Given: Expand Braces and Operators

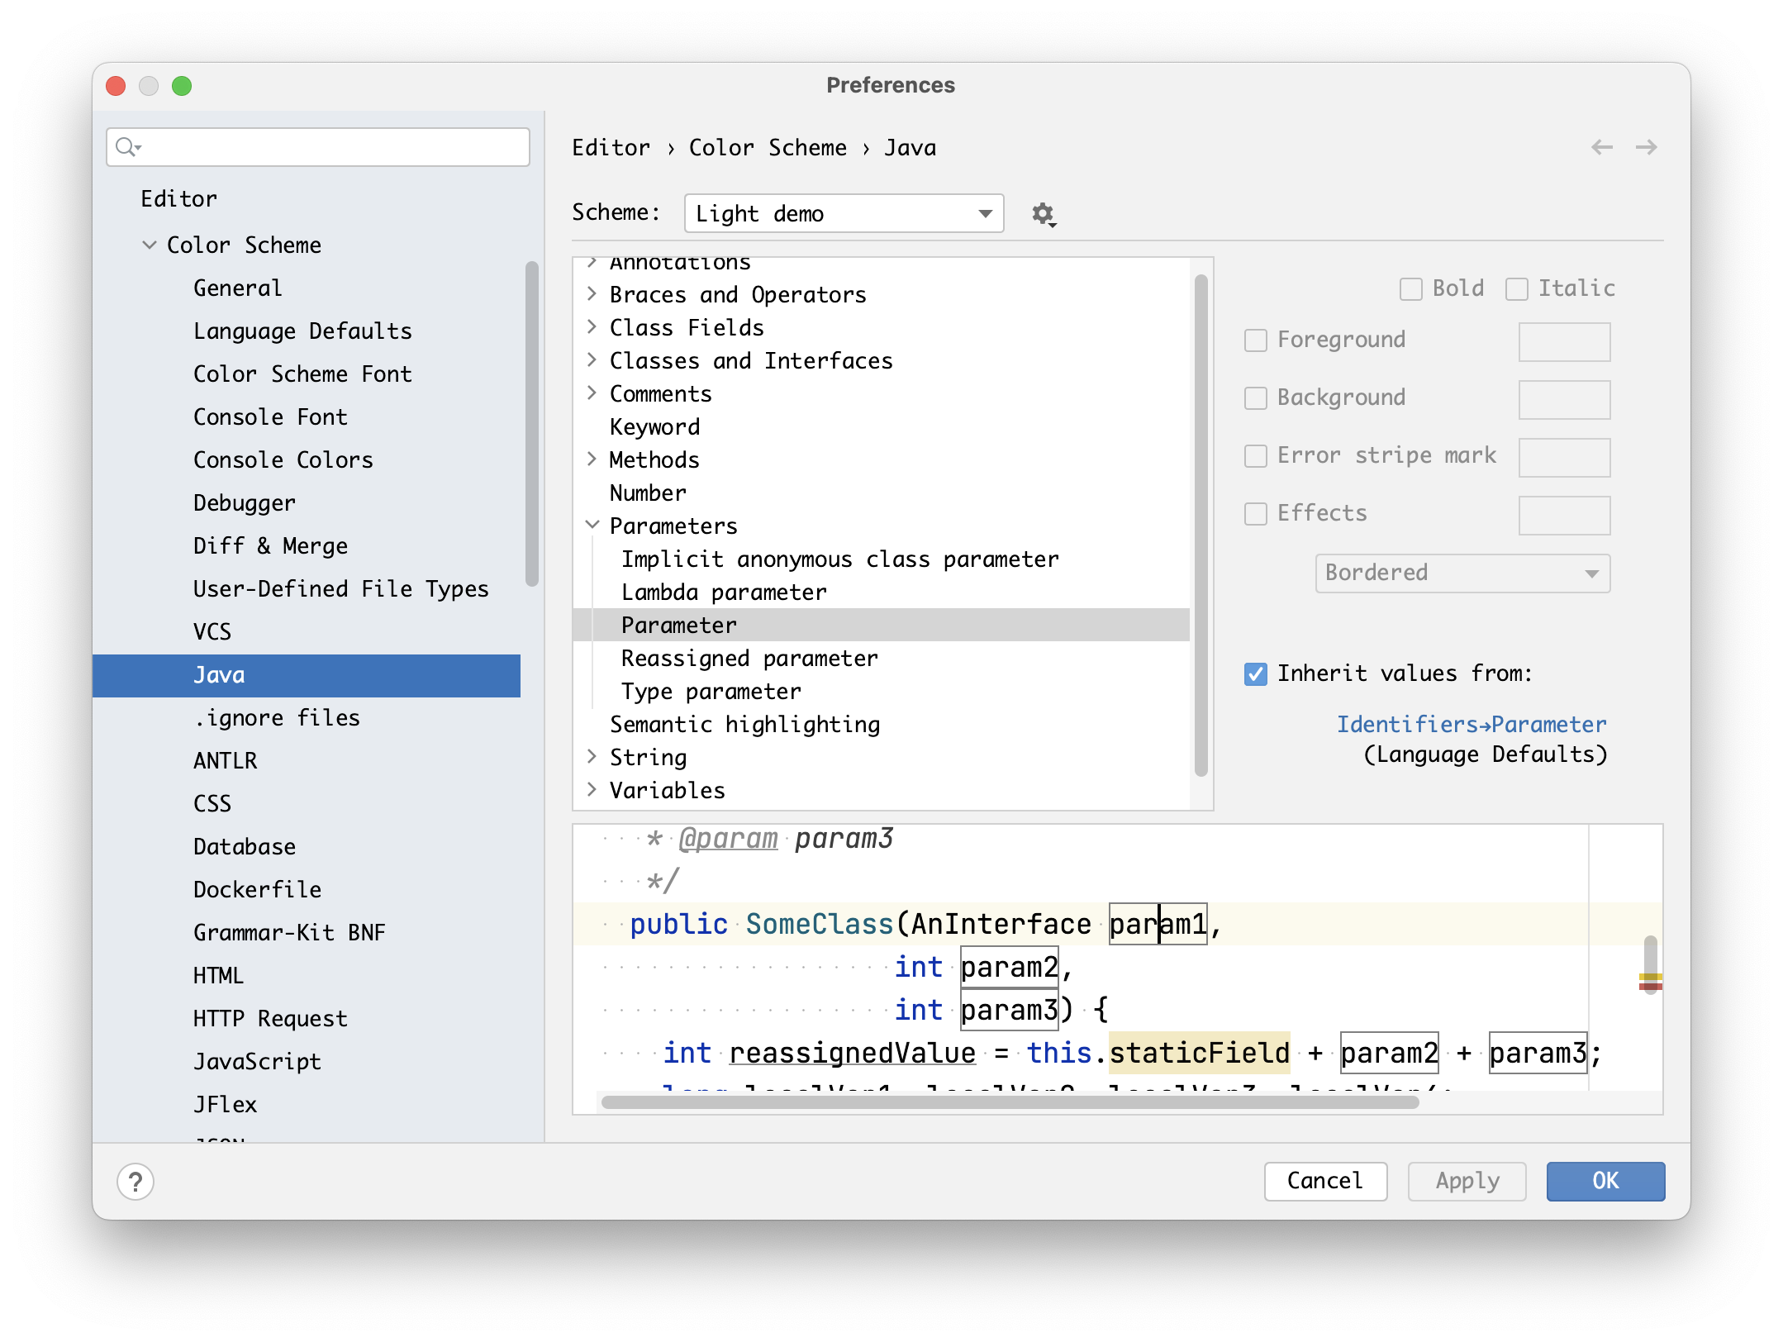Looking at the screenshot, I should 592,294.
